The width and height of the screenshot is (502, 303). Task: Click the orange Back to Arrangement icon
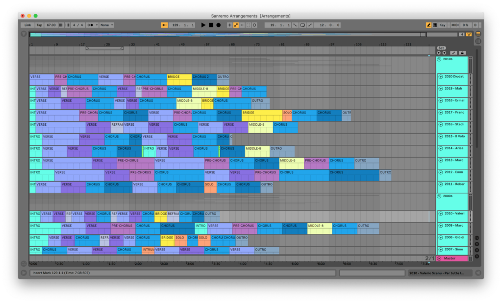164,24
